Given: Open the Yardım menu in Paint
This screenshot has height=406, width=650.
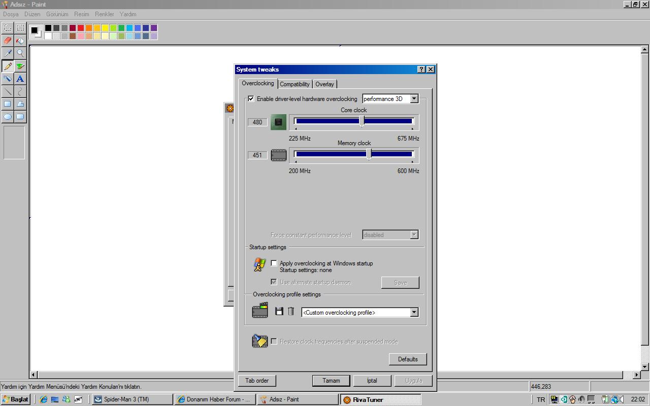Looking at the screenshot, I should pyautogui.click(x=128, y=14).
